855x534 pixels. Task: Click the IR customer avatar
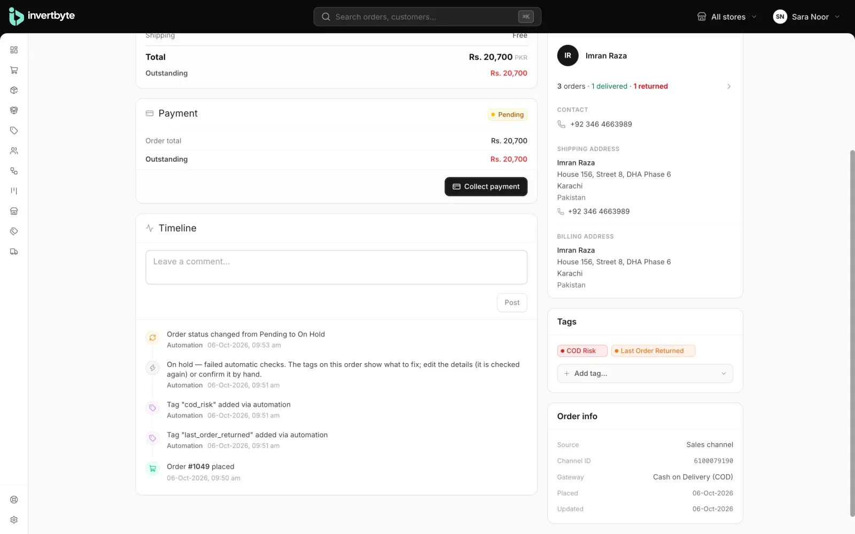coord(568,56)
